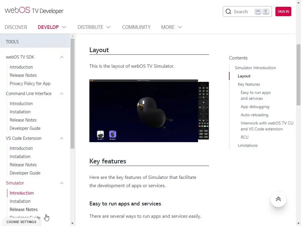This screenshot has height=226, width=301.
Task: Jump to Layout in Contents
Action: (244, 76)
